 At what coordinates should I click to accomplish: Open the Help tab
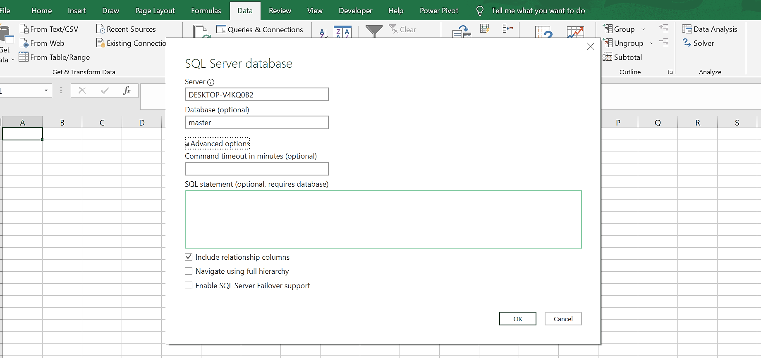tap(396, 11)
